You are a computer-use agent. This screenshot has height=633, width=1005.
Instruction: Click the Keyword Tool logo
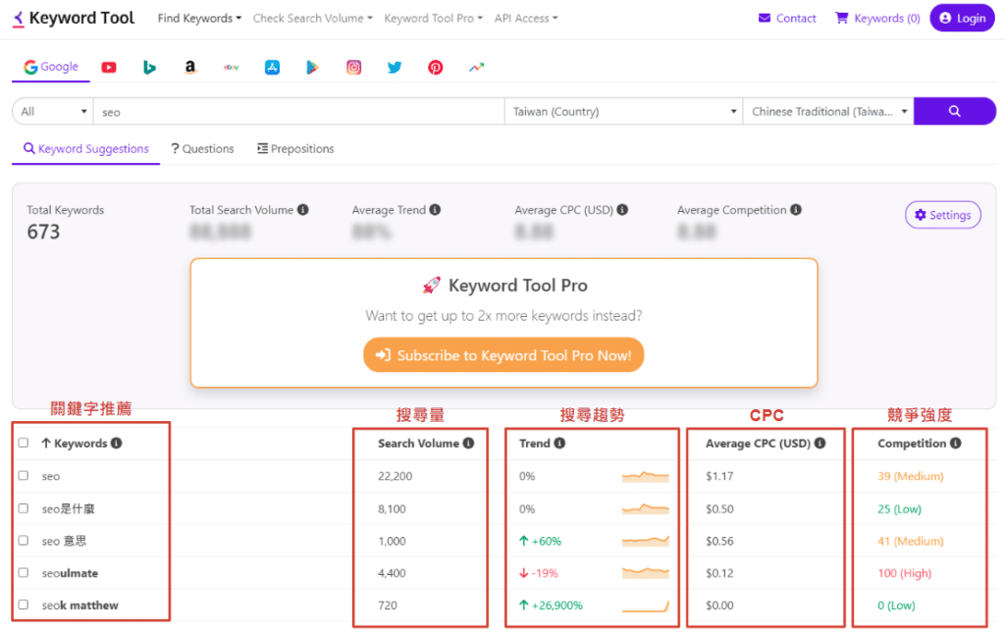click(74, 18)
